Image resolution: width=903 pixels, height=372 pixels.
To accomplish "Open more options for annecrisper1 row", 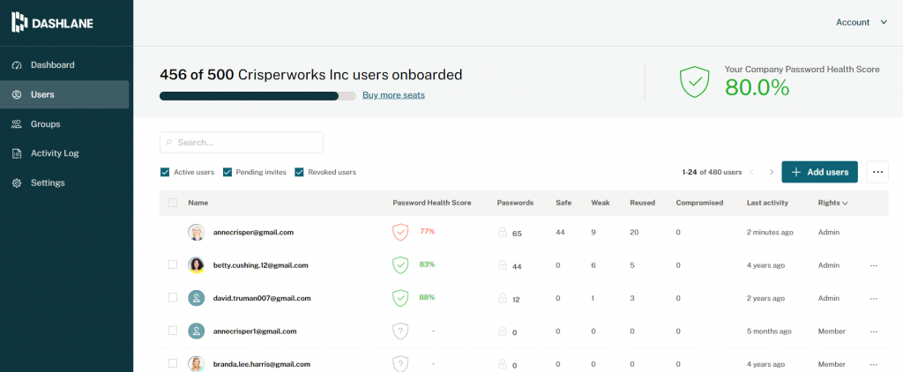I will 874,331.
